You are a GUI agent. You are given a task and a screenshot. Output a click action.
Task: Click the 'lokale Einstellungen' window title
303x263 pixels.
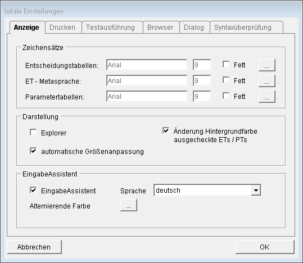[x=34, y=11]
